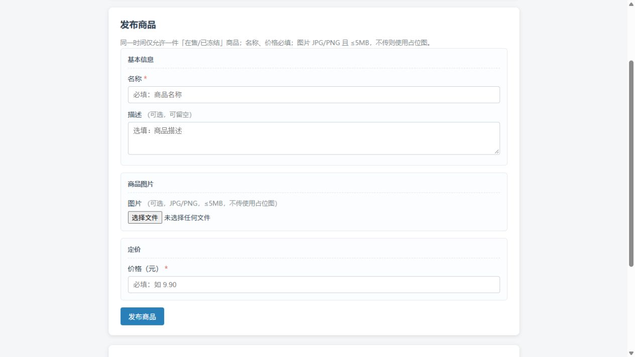Click the scrollbar down arrow
The height and width of the screenshot is (357, 635).
[631, 353]
